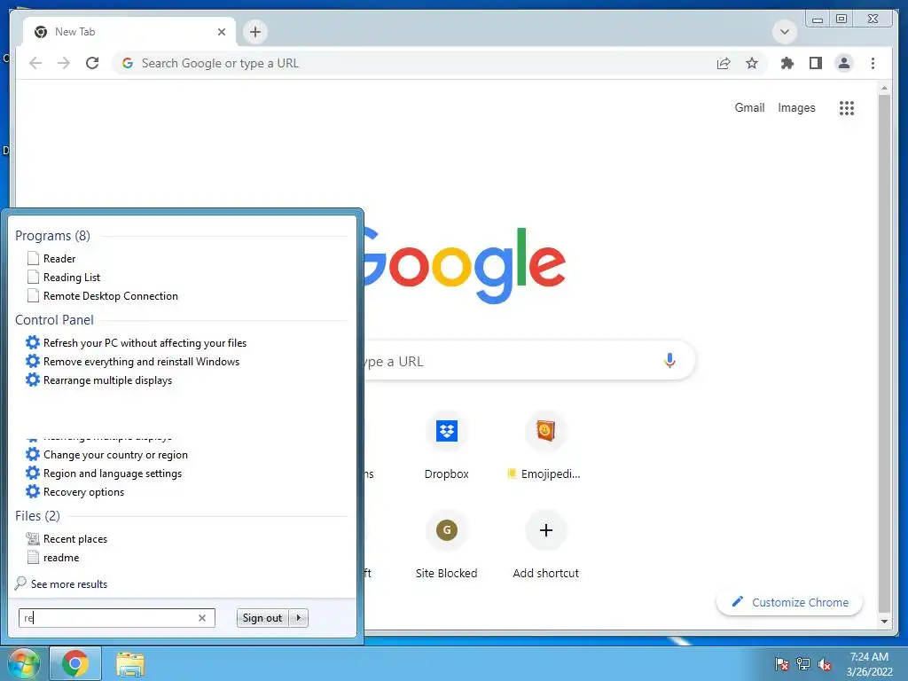Open the Emojipedia shortcut
This screenshot has height=681, width=908.
click(545, 445)
